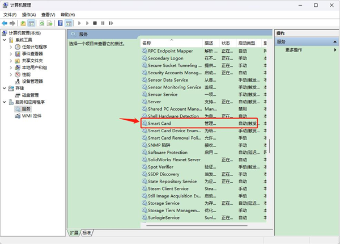Image resolution: width=340 pixels, height=244 pixels.
Task: Sort by the 名称 column header
Action: pos(172,43)
